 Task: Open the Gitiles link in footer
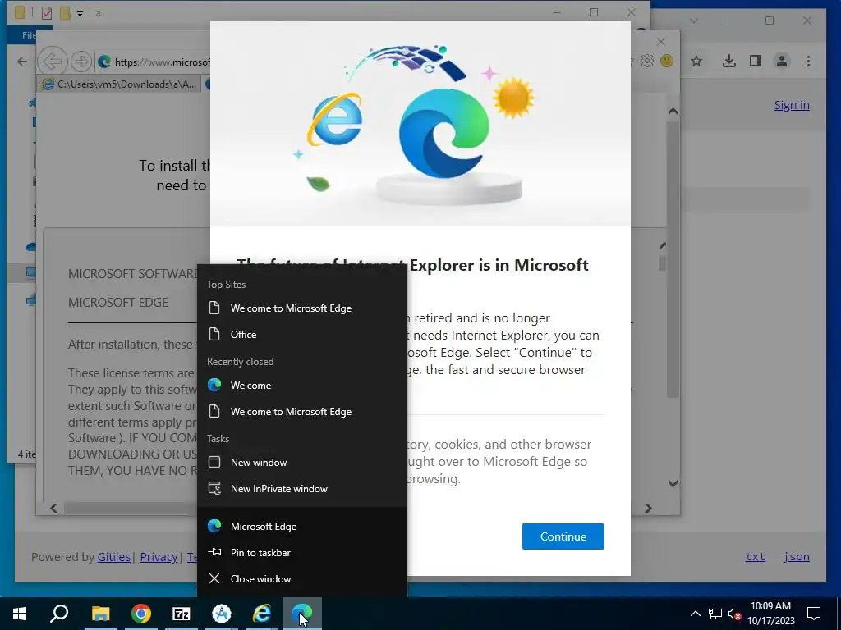point(113,557)
